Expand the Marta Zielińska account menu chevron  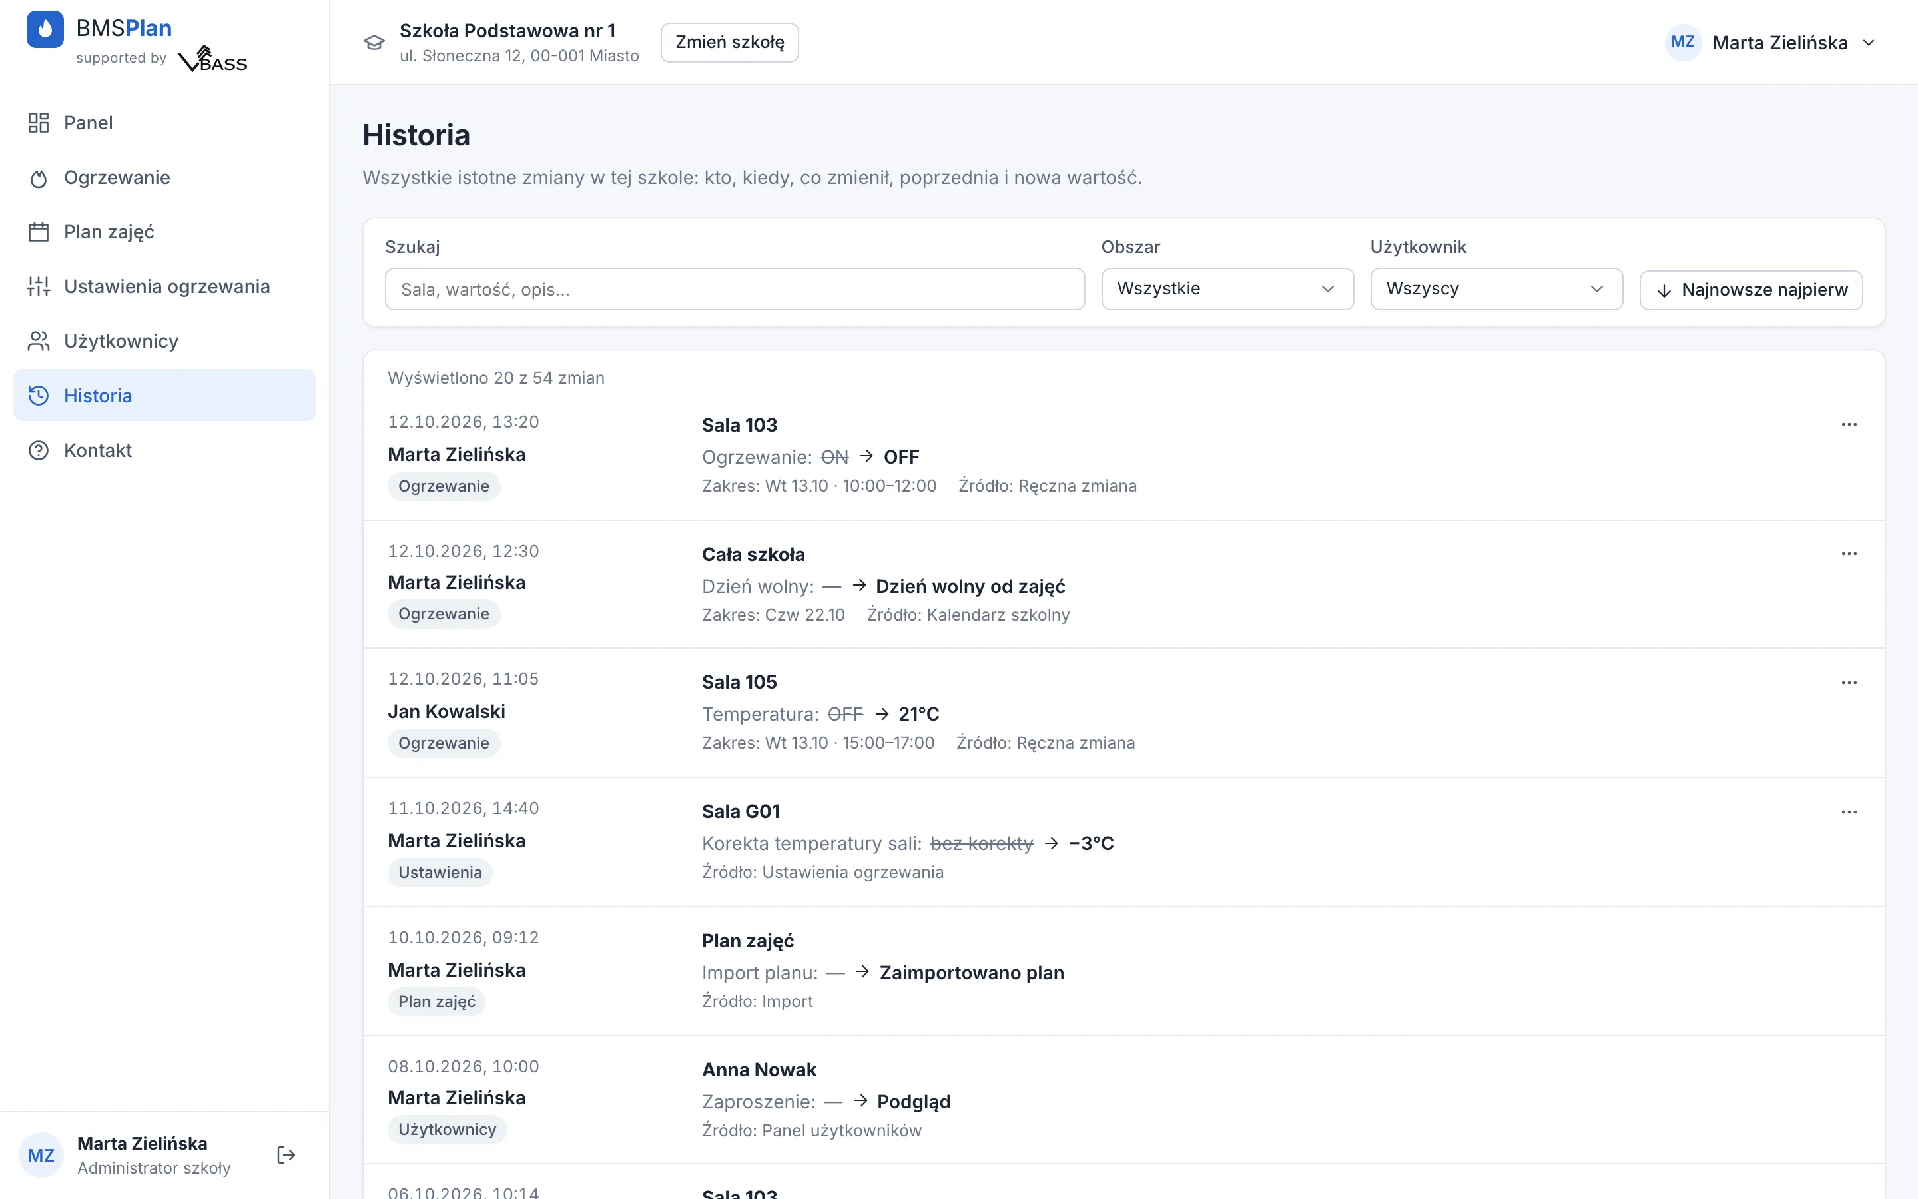(x=1869, y=43)
